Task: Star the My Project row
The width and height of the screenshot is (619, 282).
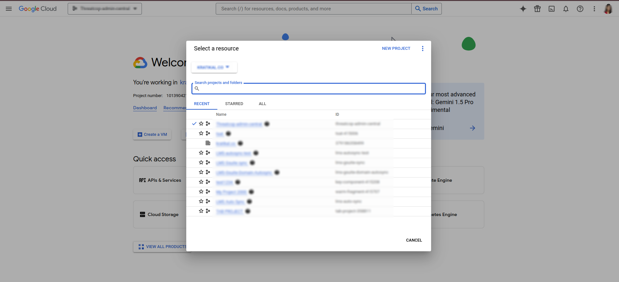Action: click(x=201, y=191)
